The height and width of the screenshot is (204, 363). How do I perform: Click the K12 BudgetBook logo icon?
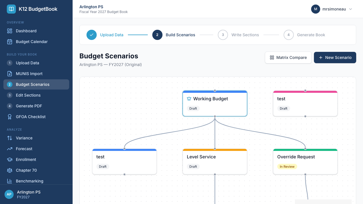coord(11,9)
